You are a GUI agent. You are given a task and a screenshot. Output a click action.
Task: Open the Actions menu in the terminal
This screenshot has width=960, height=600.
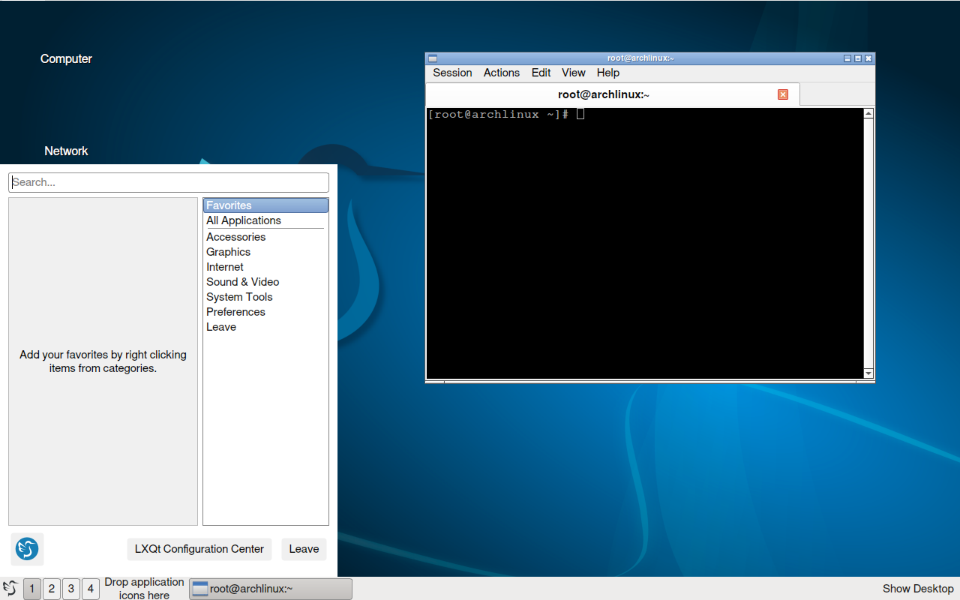point(502,73)
